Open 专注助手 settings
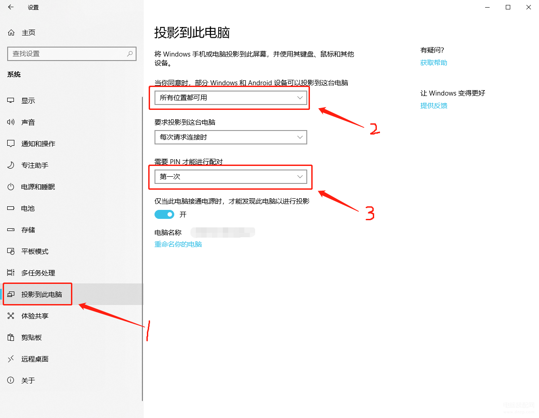Screen dimensions: 539x418 point(72,165)
